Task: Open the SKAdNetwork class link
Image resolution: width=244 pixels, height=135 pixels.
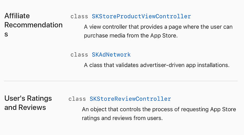Action: click(x=111, y=55)
